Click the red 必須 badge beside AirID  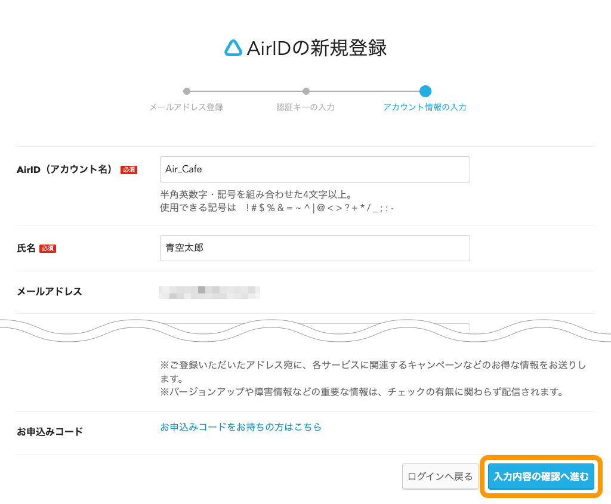click(129, 170)
